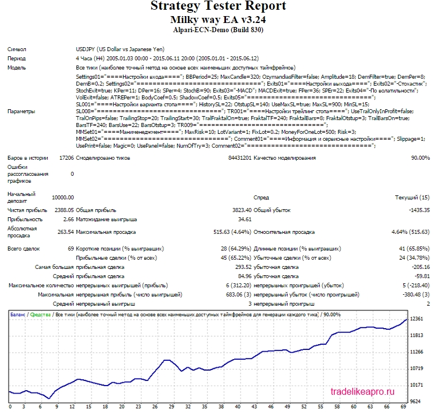
Task: Select the 293.52 largest profit trade value
Action: [x=243, y=267]
